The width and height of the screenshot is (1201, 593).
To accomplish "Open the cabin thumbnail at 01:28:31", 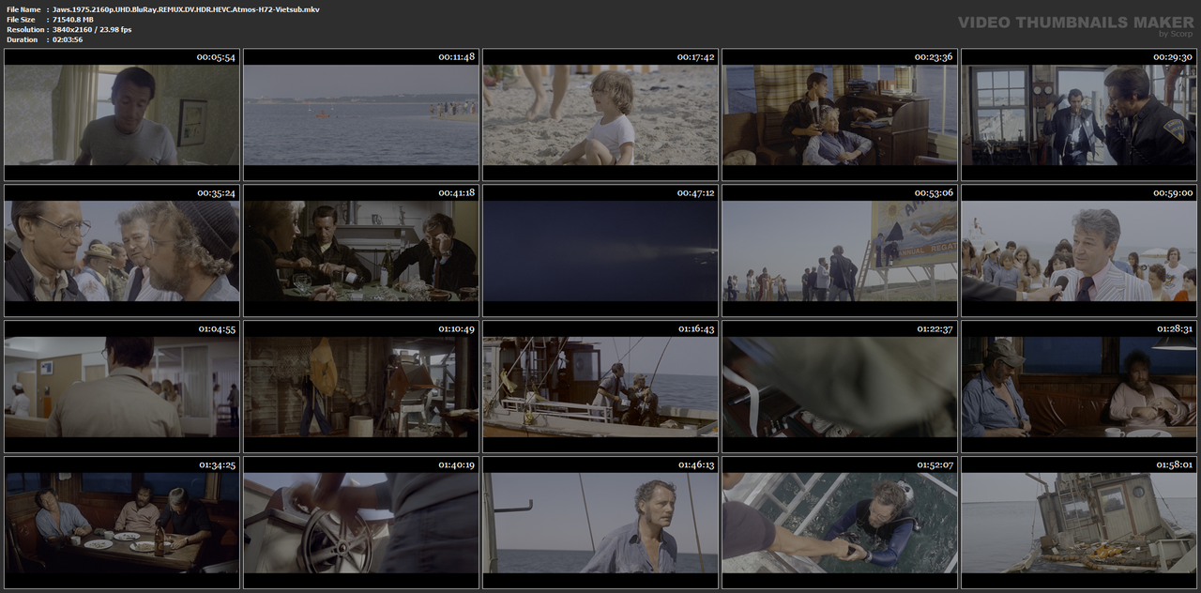I will click(x=1079, y=387).
